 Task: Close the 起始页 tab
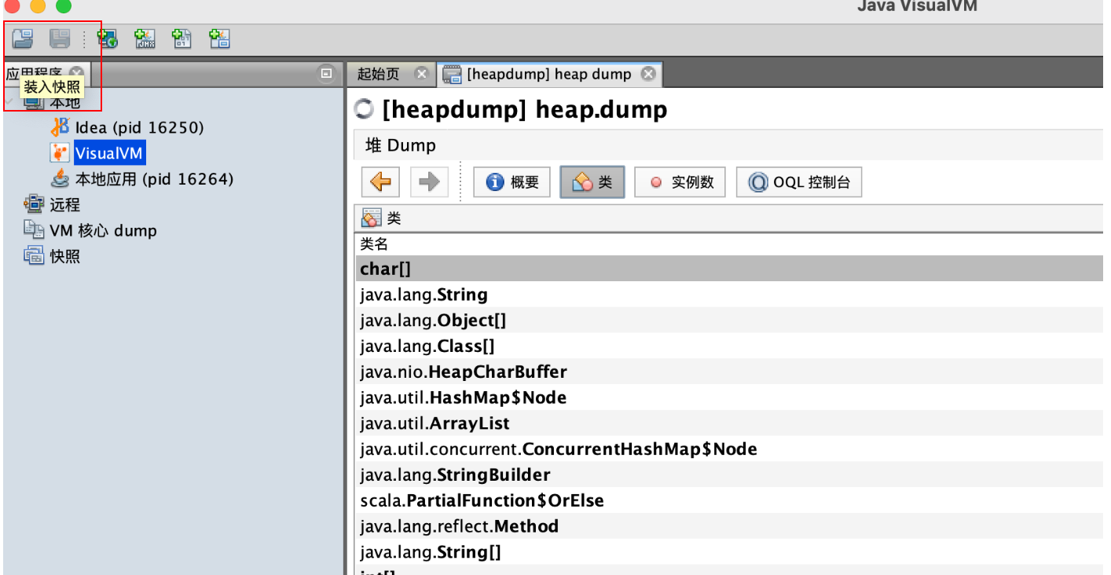421,74
